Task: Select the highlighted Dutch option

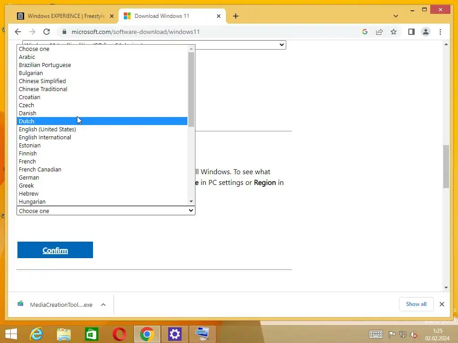Action: (x=102, y=121)
